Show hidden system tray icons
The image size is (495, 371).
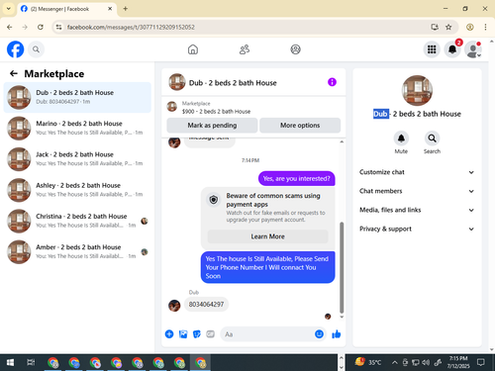pos(394,362)
